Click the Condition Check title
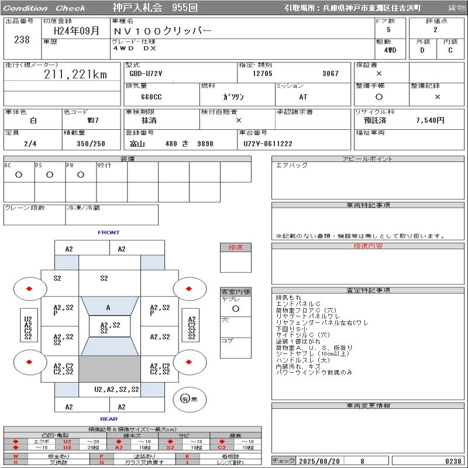468x468 pixels. tap(44, 8)
